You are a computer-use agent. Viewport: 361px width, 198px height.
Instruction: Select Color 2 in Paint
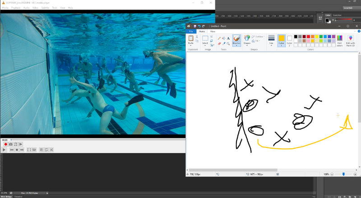coord(289,41)
